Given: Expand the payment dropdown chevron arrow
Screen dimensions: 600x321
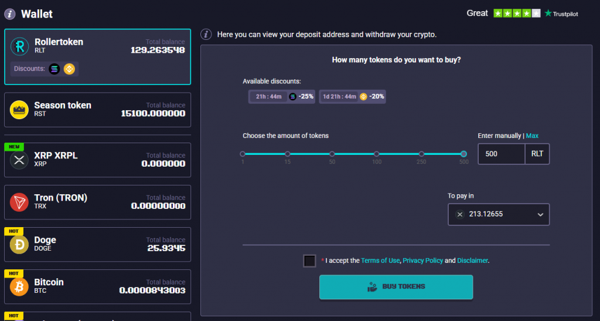Looking at the screenshot, I should point(540,215).
